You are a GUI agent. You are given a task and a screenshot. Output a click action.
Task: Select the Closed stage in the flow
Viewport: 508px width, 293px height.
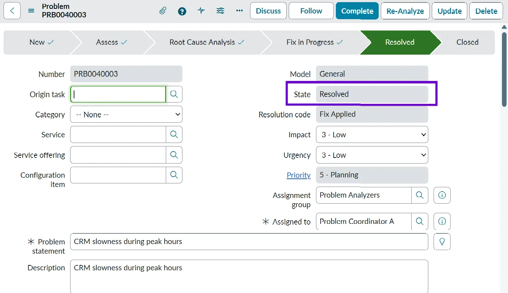(467, 42)
